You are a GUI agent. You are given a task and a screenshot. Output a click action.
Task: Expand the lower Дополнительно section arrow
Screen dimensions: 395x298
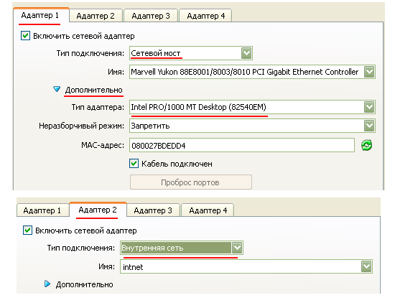click(x=47, y=284)
